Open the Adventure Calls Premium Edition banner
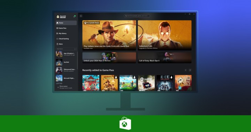 (165, 35)
